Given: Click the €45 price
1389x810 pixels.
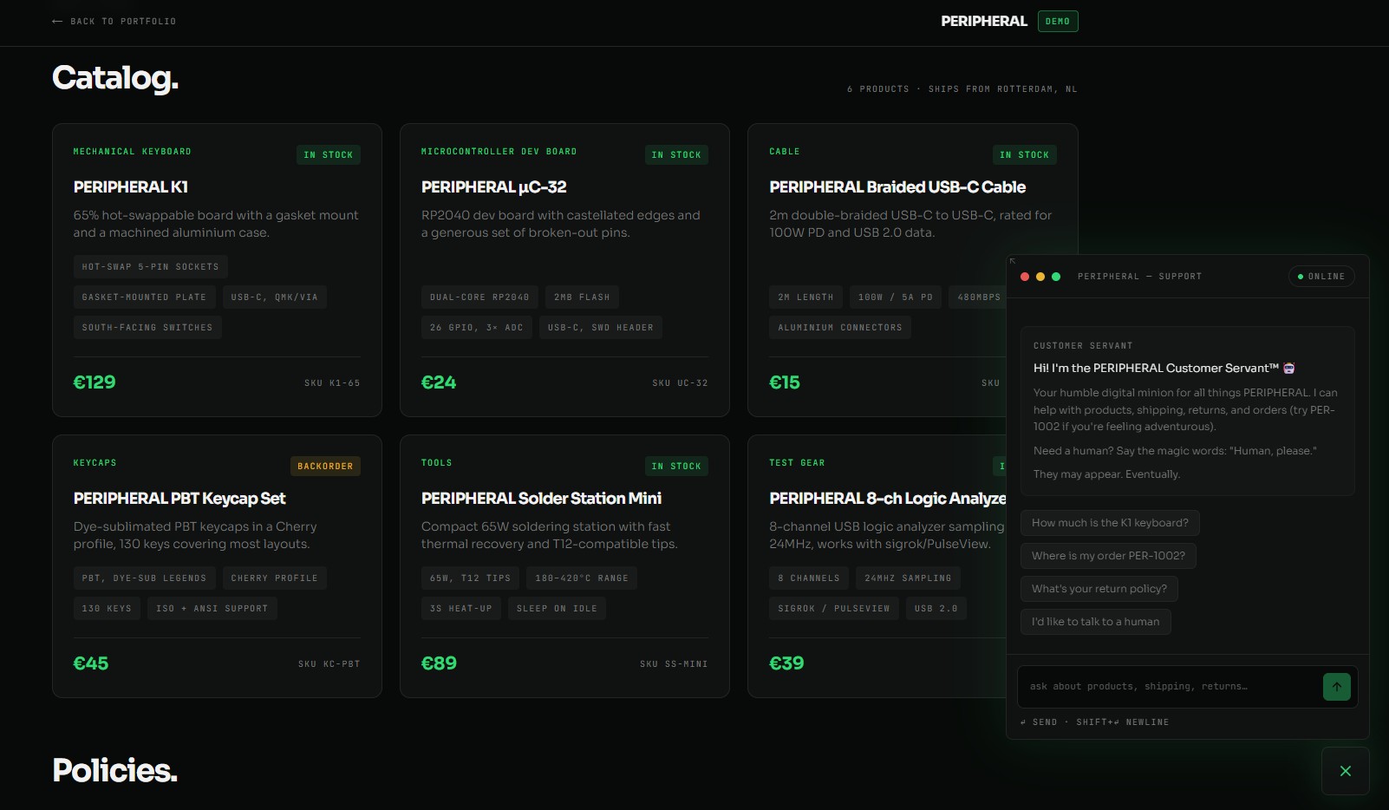Looking at the screenshot, I should [x=91, y=663].
